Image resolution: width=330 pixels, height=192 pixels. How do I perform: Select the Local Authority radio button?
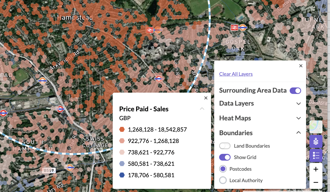point(223,180)
